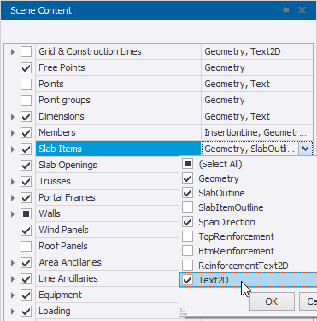This screenshot has width=317, height=321.
Task: Select the Point groups row label
Action: [x=64, y=100]
